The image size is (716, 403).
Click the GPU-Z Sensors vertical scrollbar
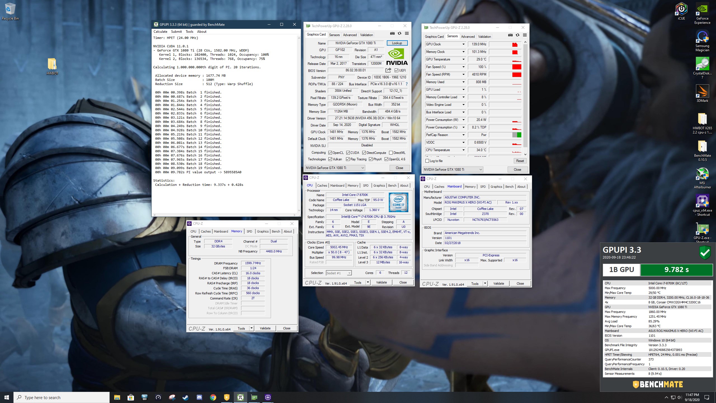click(x=525, y=98)
